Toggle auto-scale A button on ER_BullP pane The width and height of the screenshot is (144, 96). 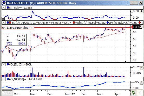[141, 11]
